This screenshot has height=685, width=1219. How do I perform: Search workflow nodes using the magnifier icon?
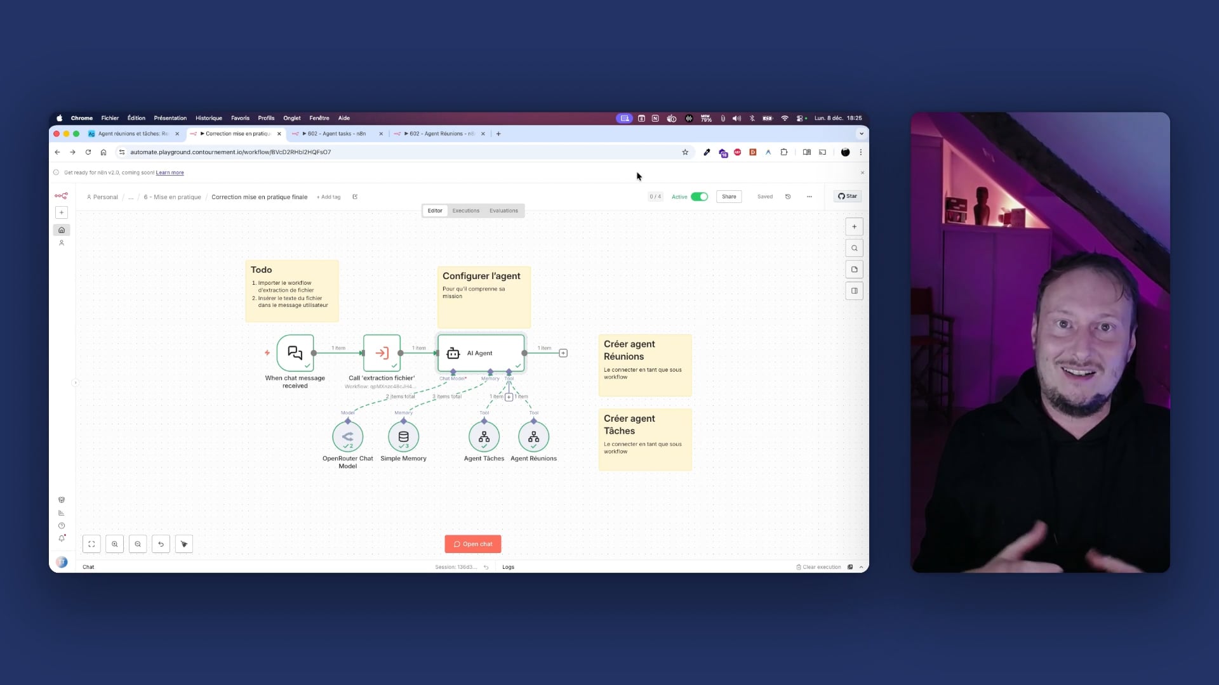coord(854,248)
